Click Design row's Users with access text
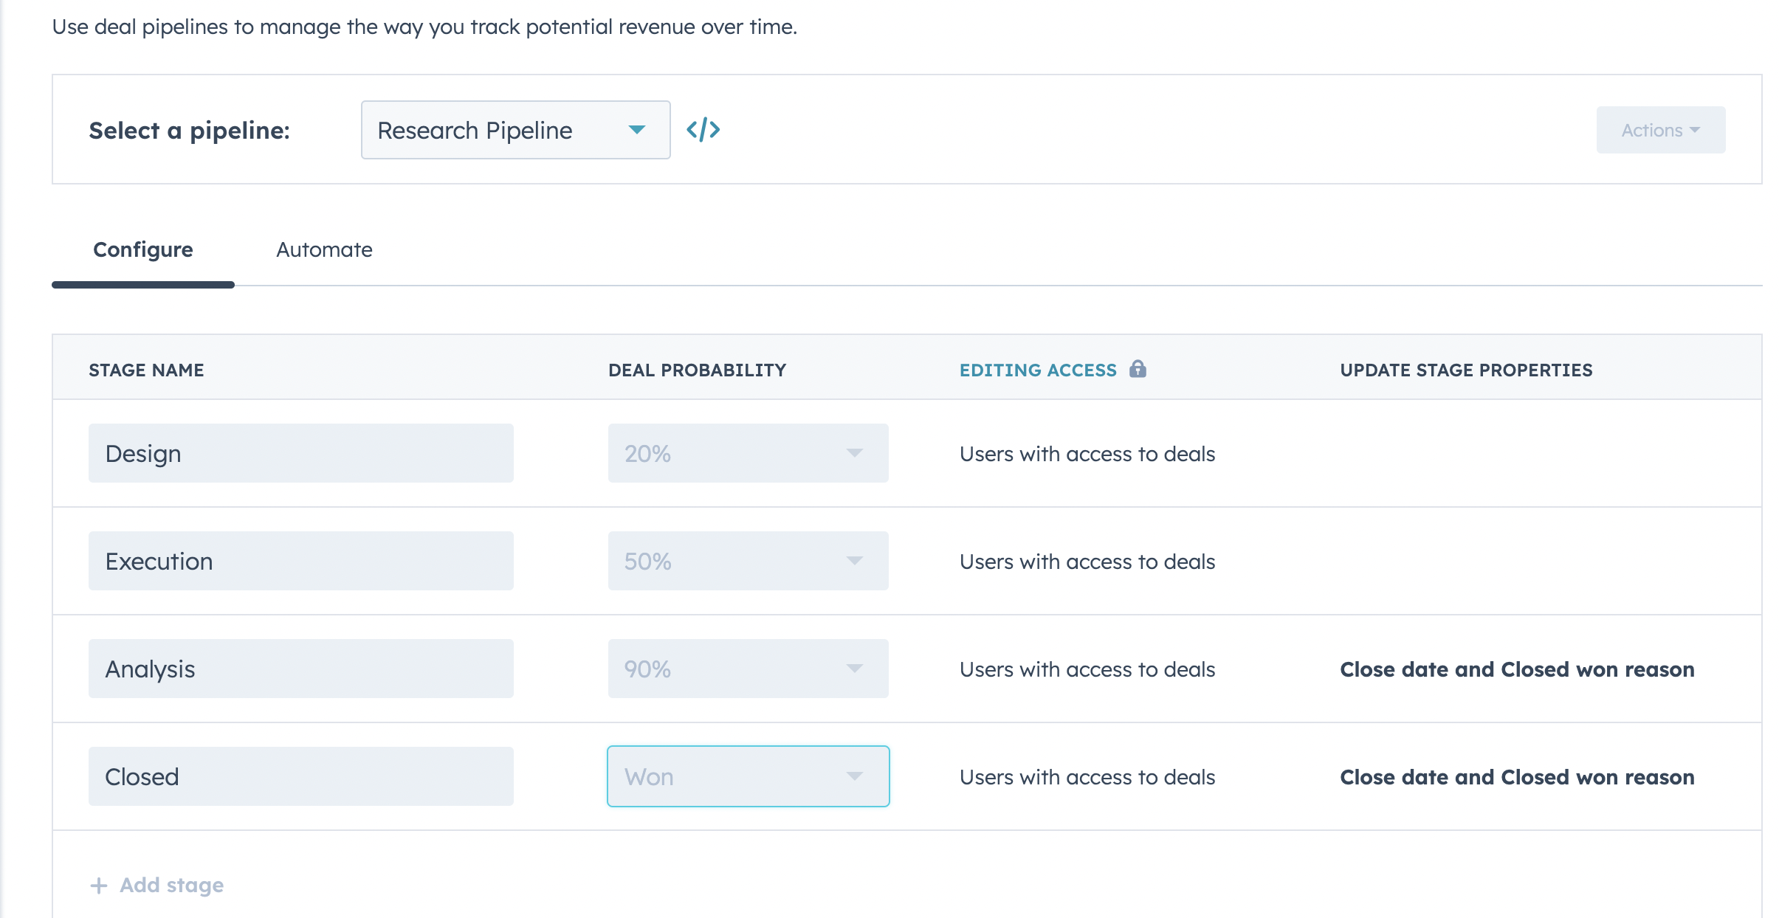The image size is (1779, 918). [1087, 454]
